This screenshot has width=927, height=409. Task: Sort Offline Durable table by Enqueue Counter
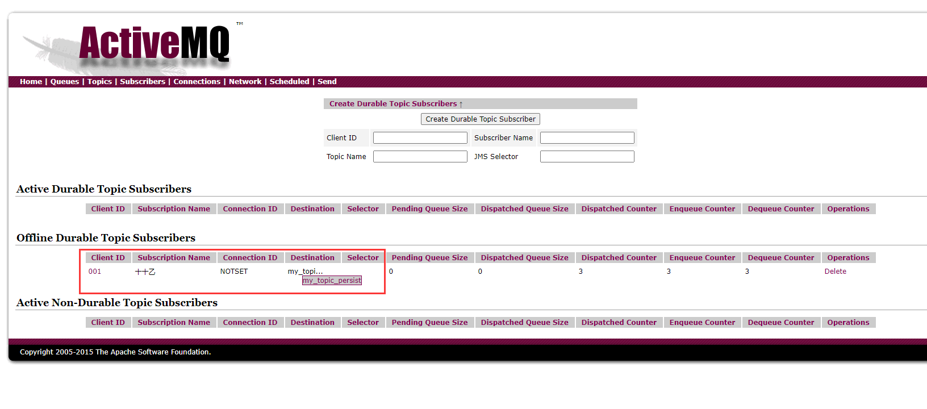703,258
